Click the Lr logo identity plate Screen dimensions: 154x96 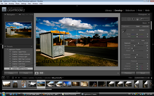point(4,9)
